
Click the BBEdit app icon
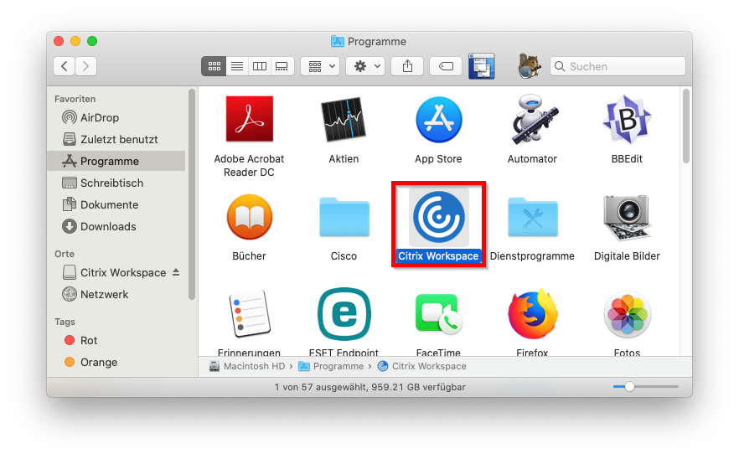pos(627,119)
